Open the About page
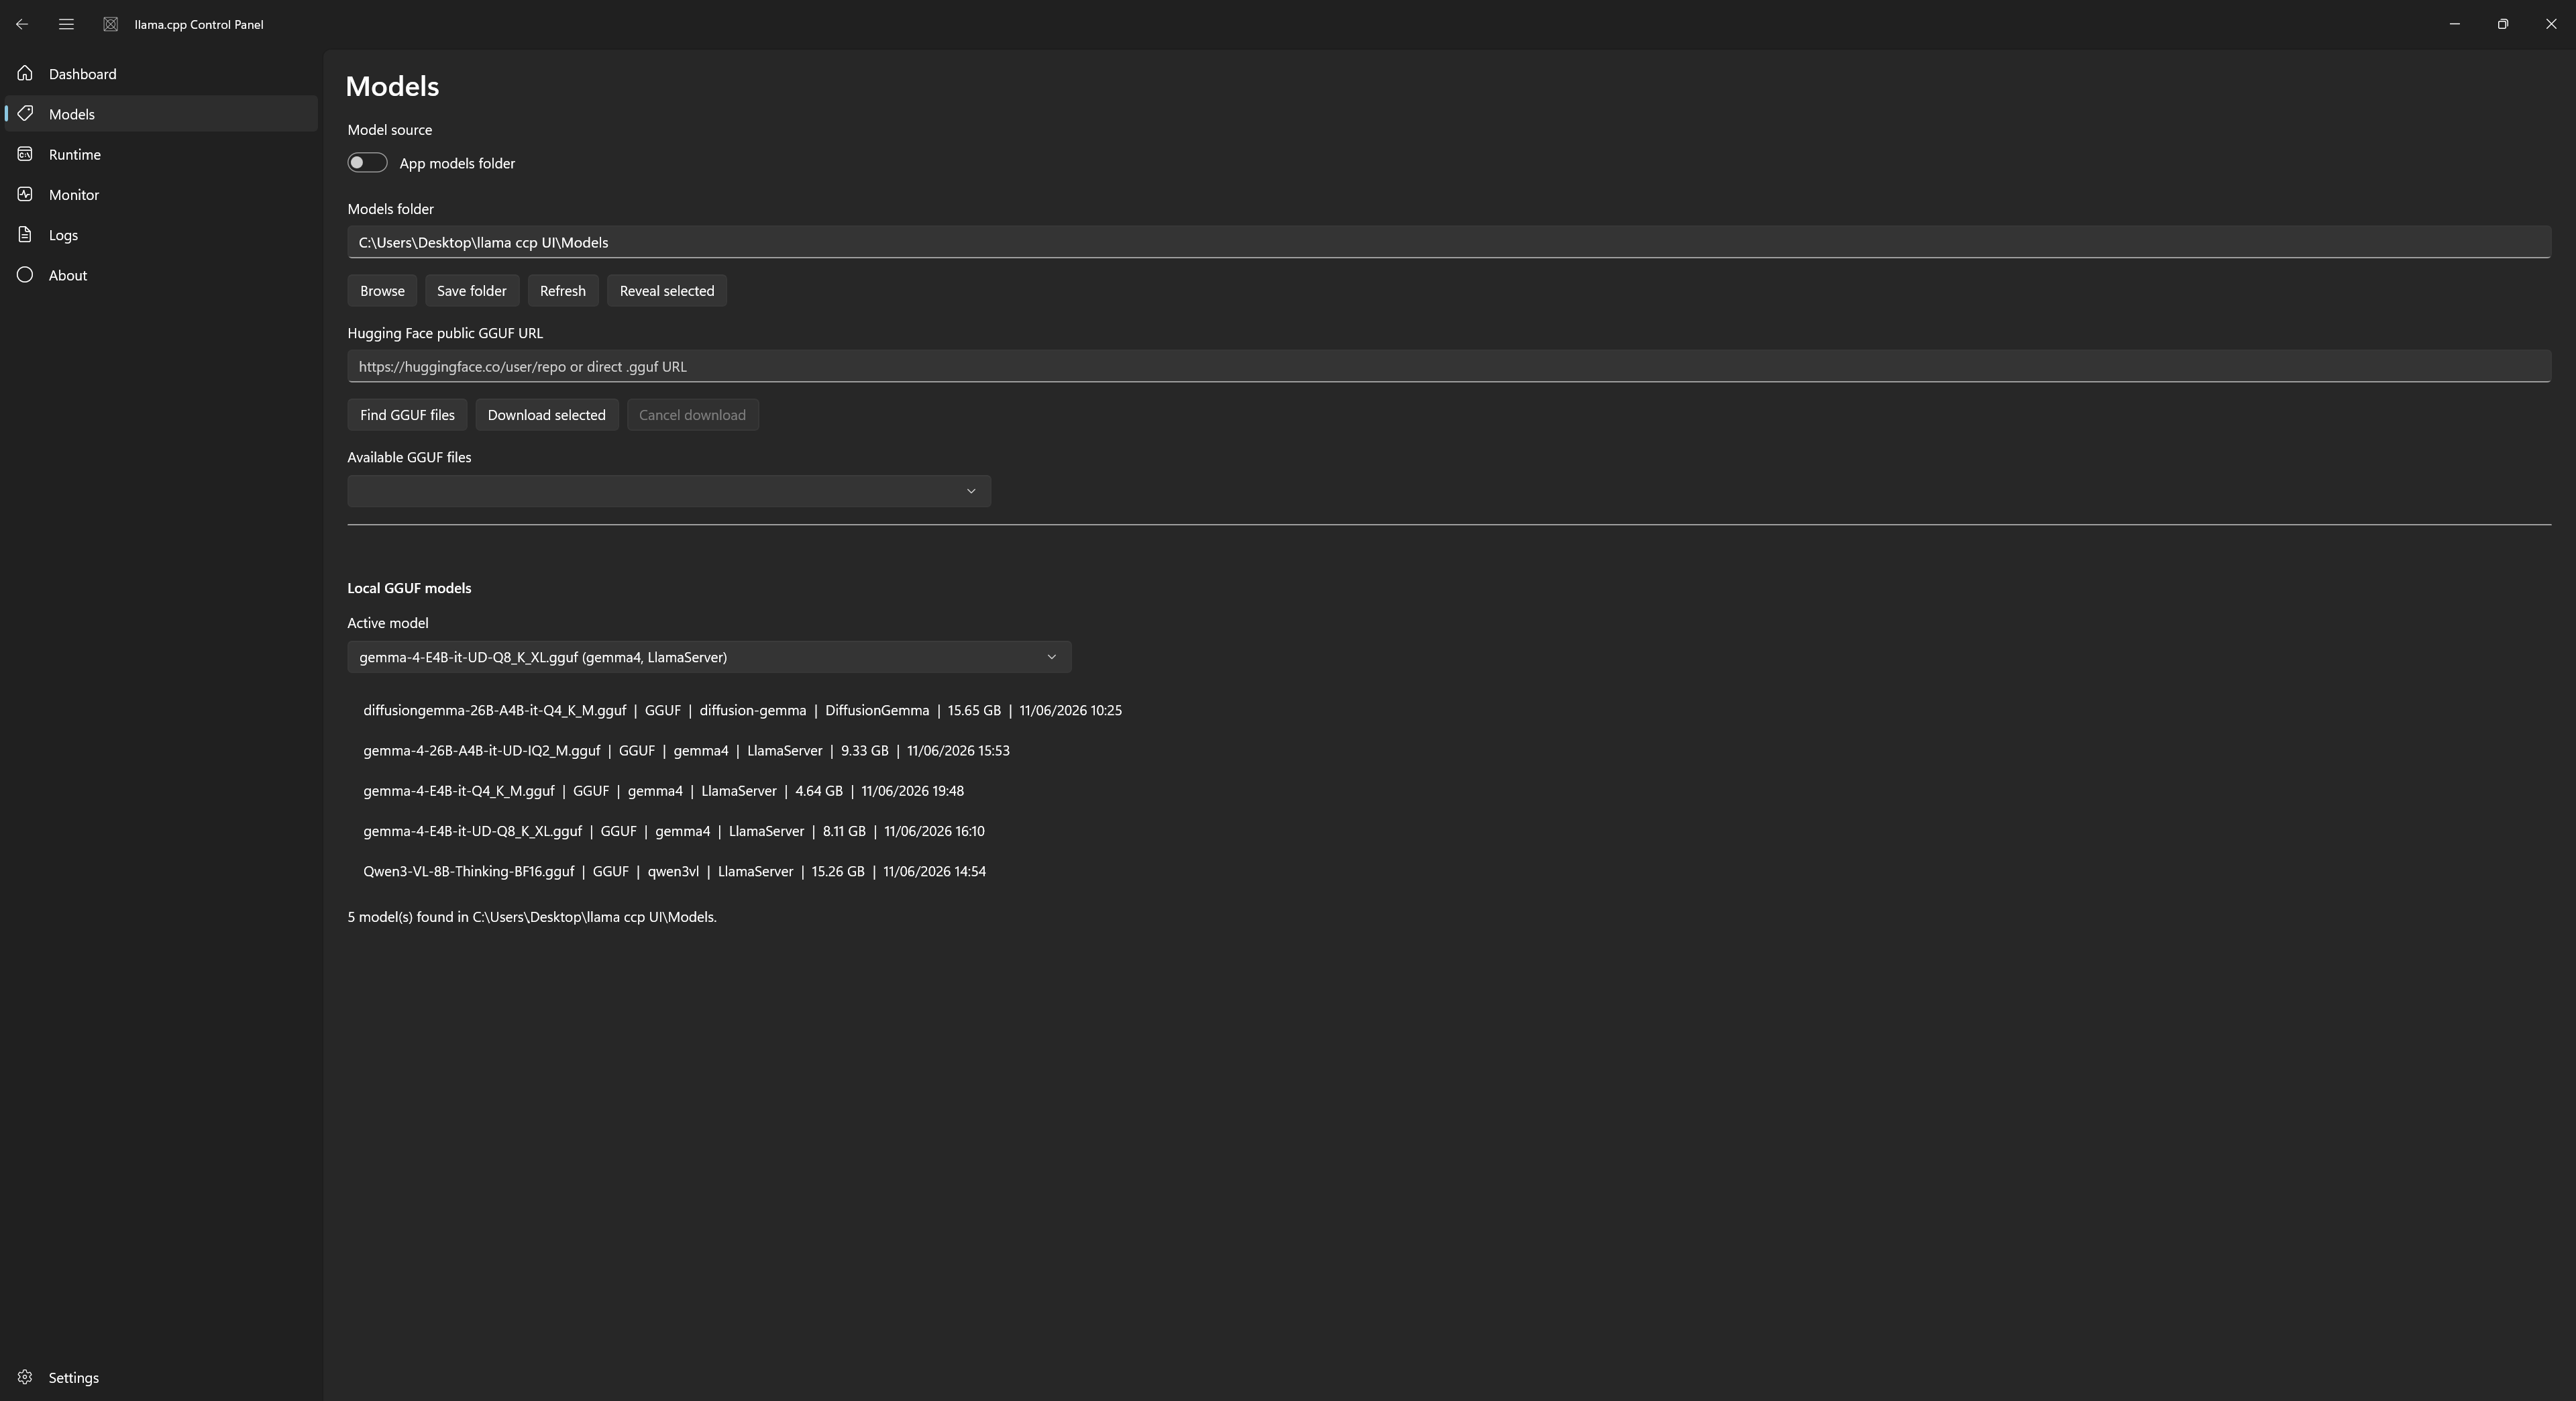 pos(160,274)
